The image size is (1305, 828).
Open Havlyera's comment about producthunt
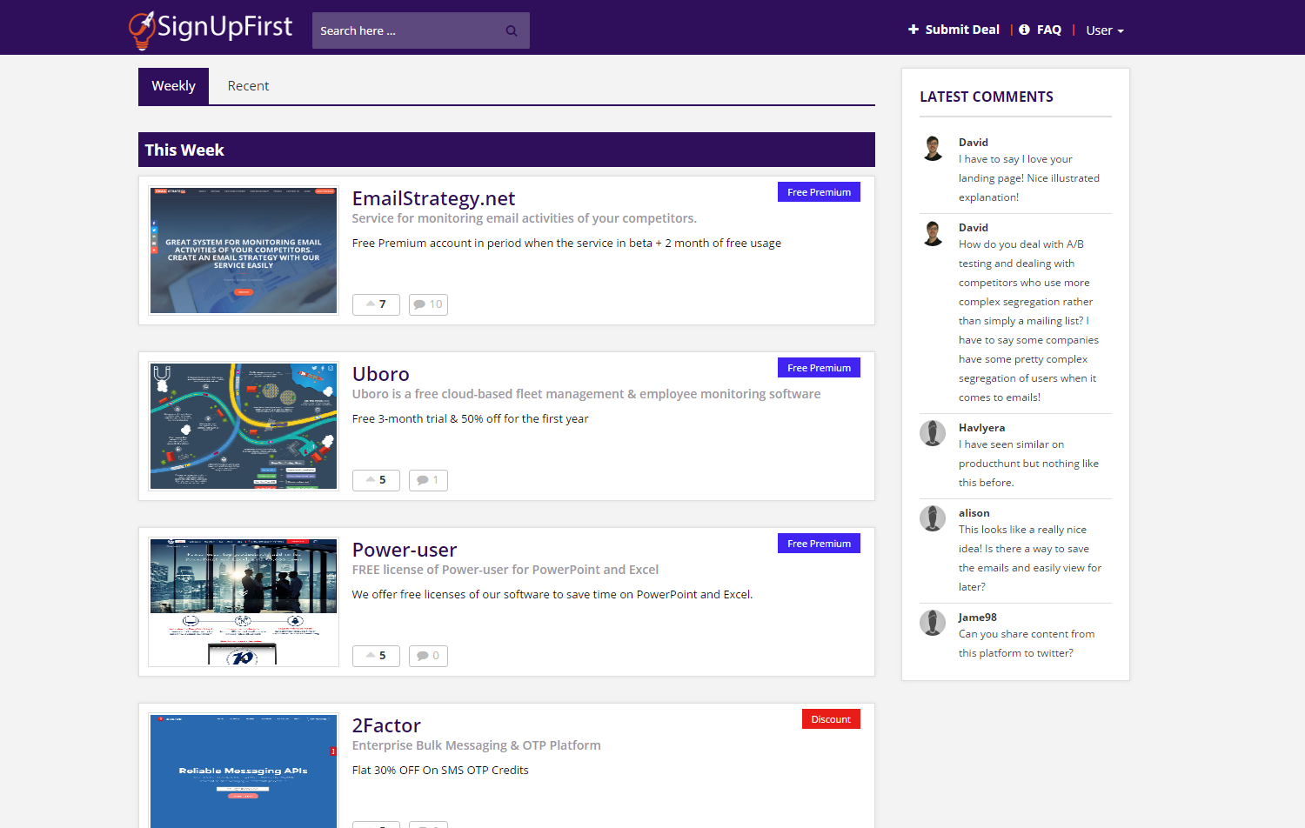pyautogui.click(x=1028, y=464)
